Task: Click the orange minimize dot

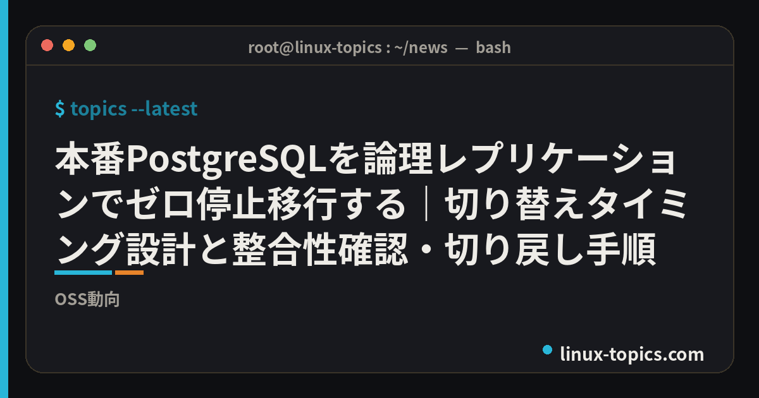Action: click(x=68, y=45)
